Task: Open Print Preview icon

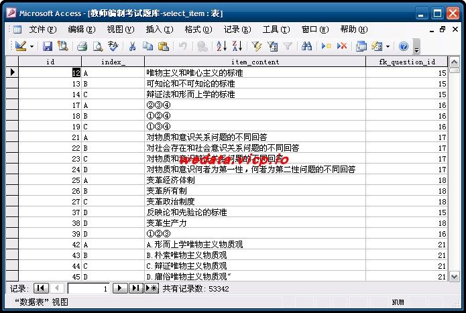Action: click(98, 46)
